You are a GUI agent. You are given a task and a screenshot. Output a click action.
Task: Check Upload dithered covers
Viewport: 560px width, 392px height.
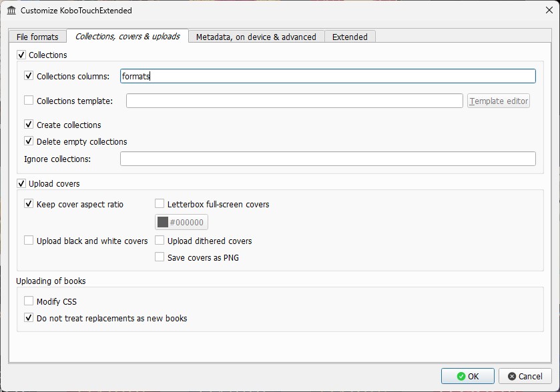tap(160, 241)
